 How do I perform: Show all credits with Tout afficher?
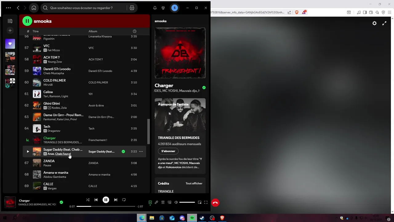point(194,183)
